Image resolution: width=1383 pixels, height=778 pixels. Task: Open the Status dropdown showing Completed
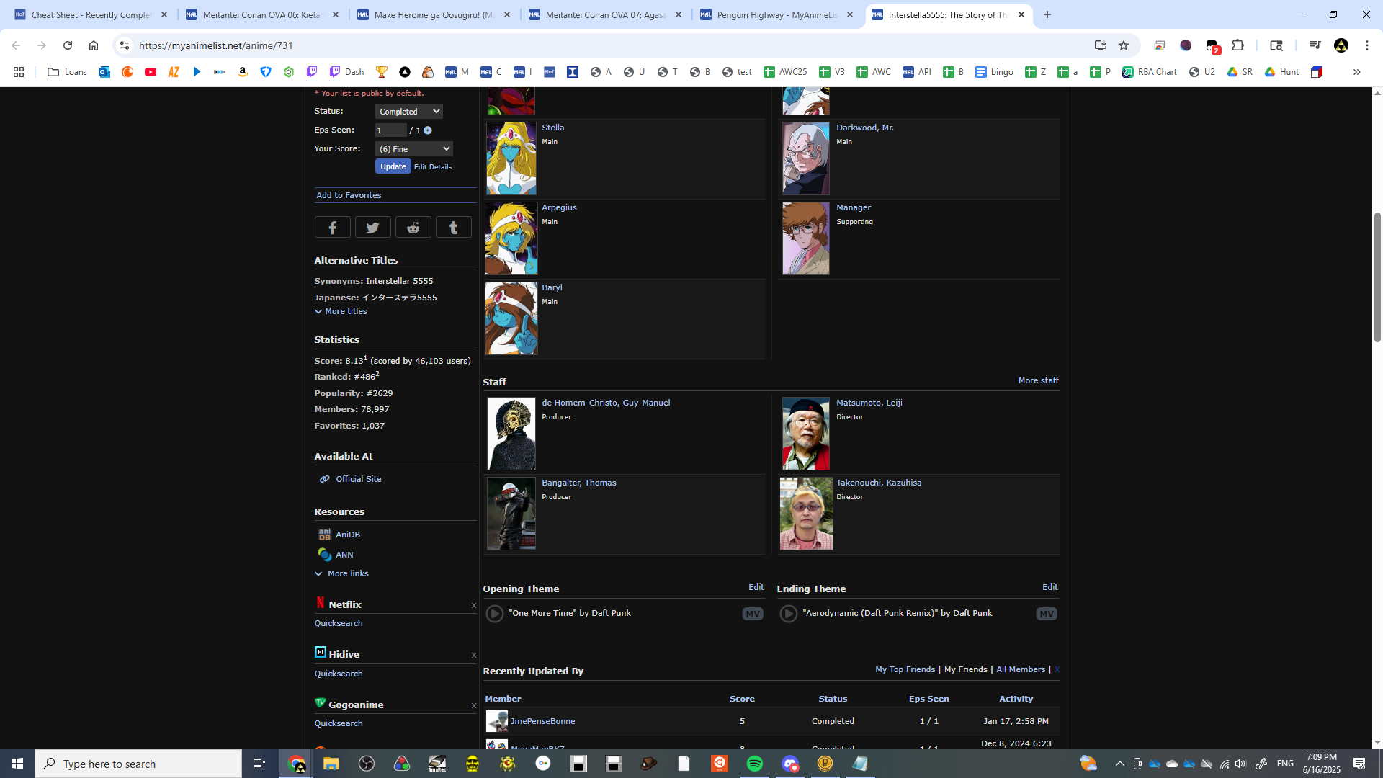pyautogui.click(x=408, y=112)
